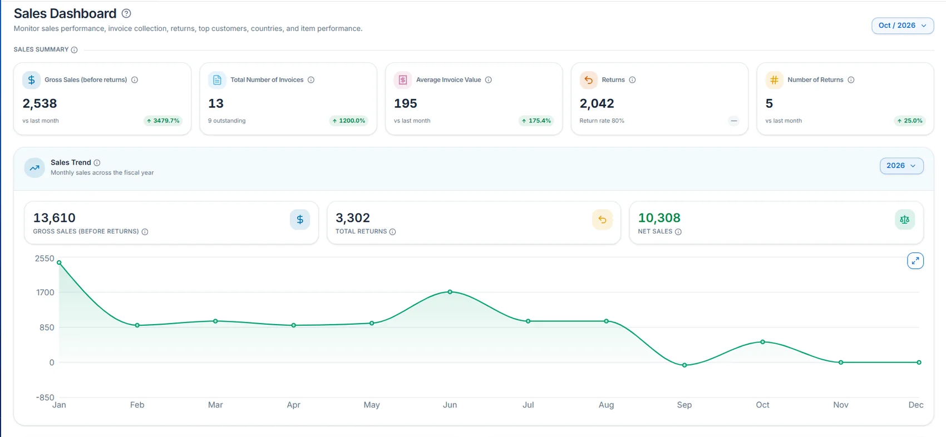Expand the sales trend chart to fullscreen
The image size is (946, 437).
coord(915,261)
